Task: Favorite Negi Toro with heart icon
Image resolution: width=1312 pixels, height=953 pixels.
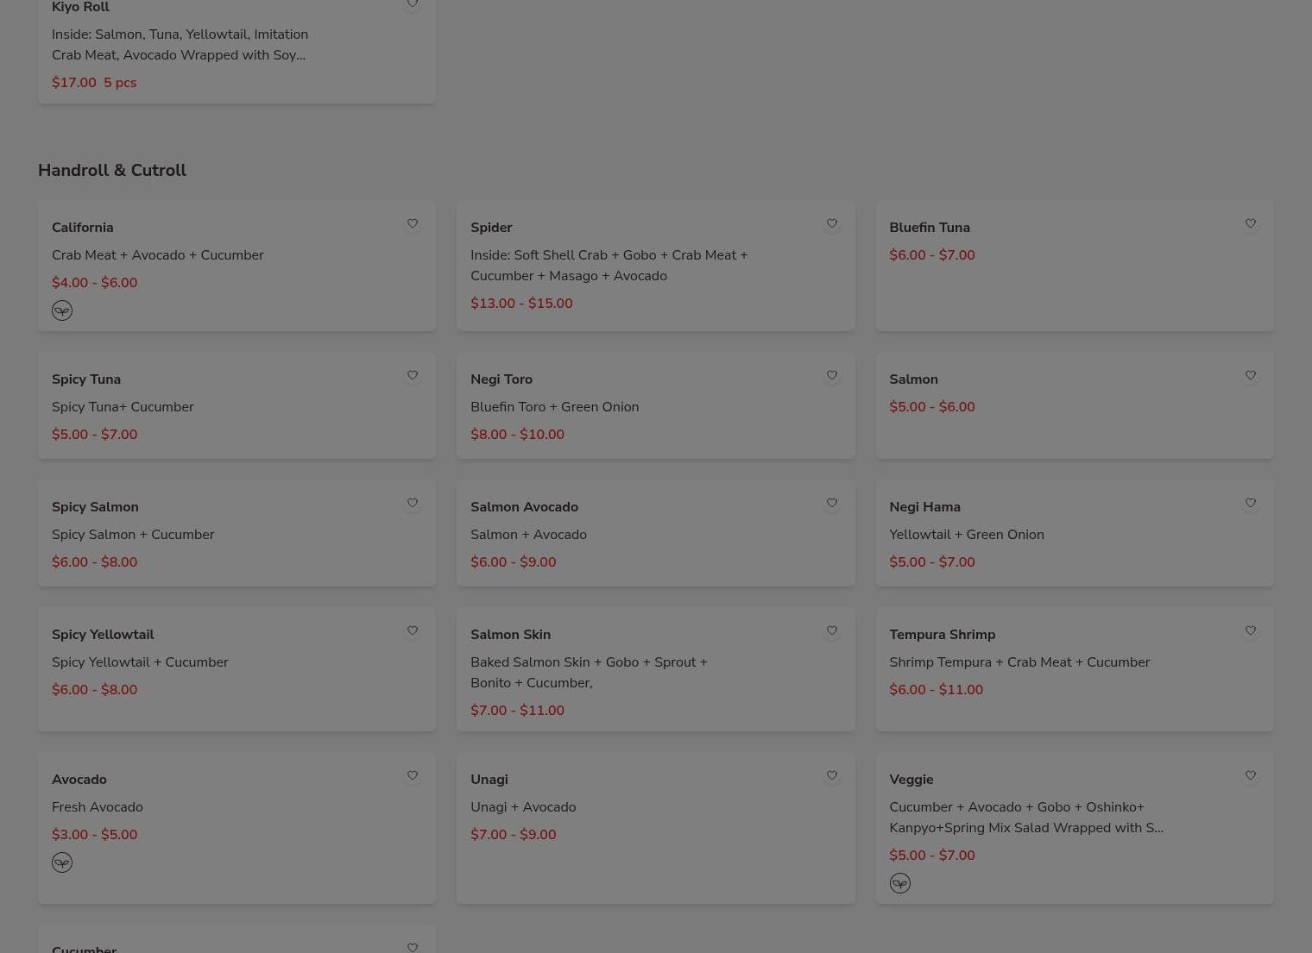Action: [831, 375]
